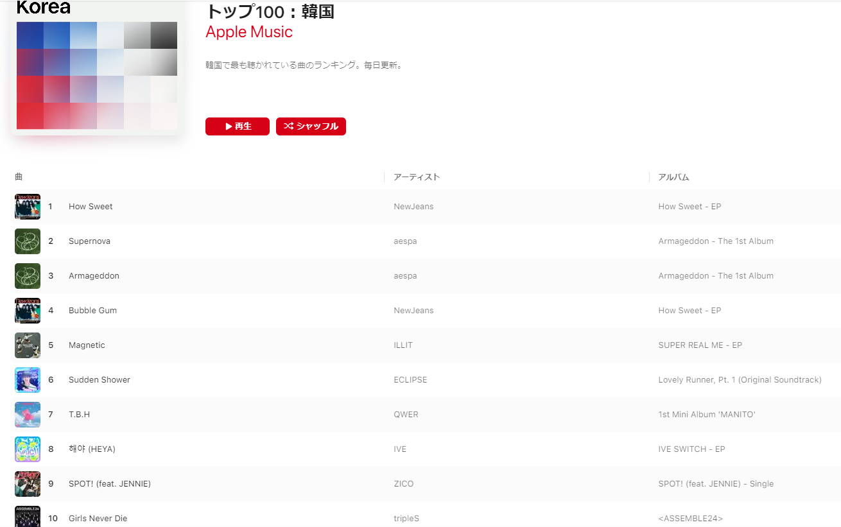841x527 pixels.
Task: Click the トップ100：韓国 playlist title
Action: pos(270,11)
